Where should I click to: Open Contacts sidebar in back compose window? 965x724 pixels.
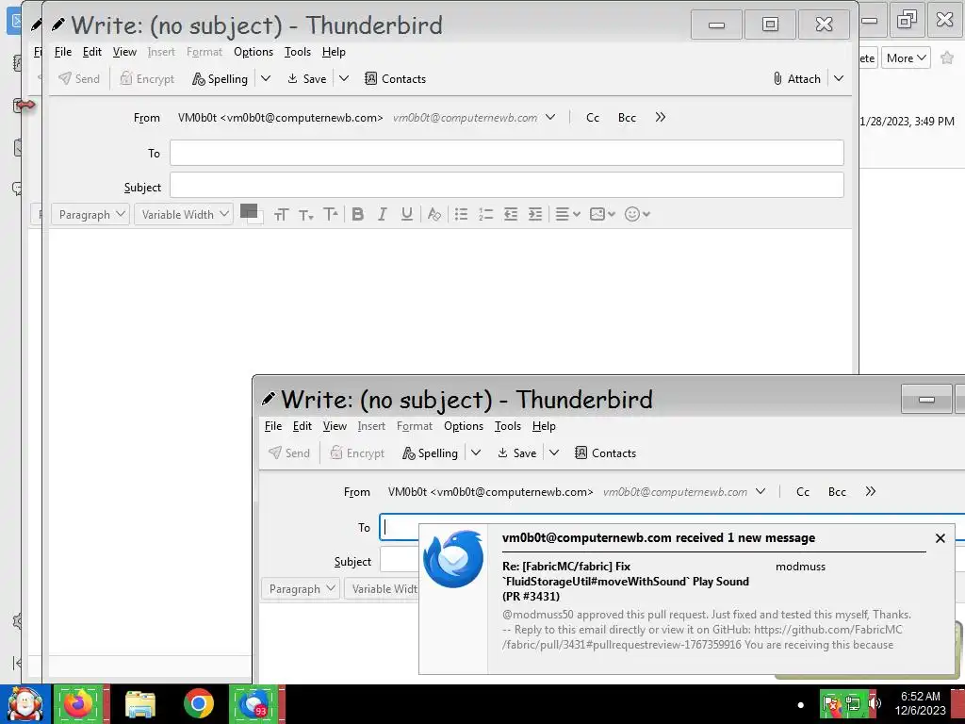(395, 79)
